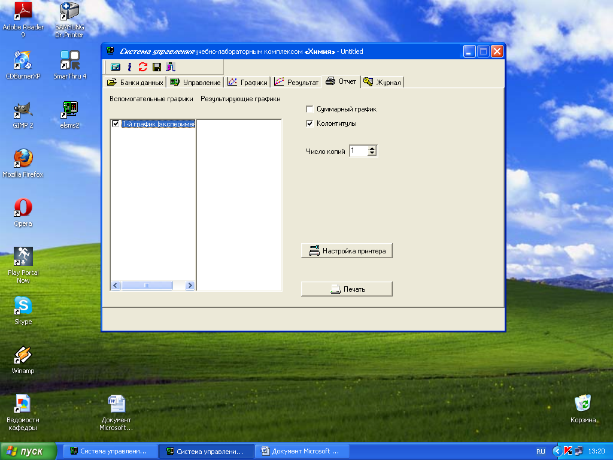Select SAMSUNG Dr.Printer desktop icon
613x460 pixels.
click(x=69, y=20)
